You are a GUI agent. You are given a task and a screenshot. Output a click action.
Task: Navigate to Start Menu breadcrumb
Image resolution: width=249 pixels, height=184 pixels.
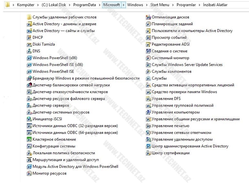(x=160, y=5)
